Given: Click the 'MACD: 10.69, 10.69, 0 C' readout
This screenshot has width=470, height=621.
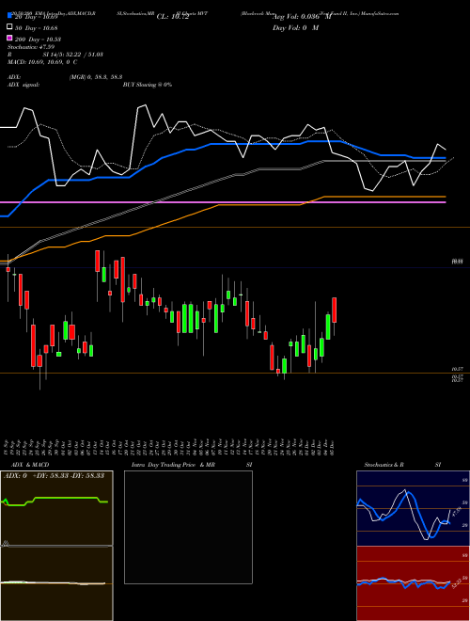Looking at the screenshot, I should pyautogui.click(x=42, y=62).
